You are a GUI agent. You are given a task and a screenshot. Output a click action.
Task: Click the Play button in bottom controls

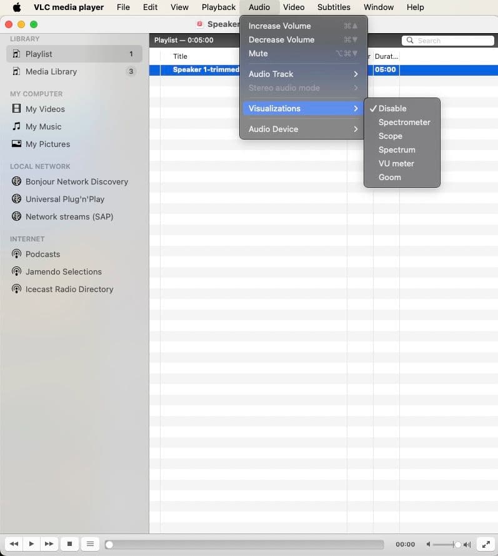tap(31, 544)
